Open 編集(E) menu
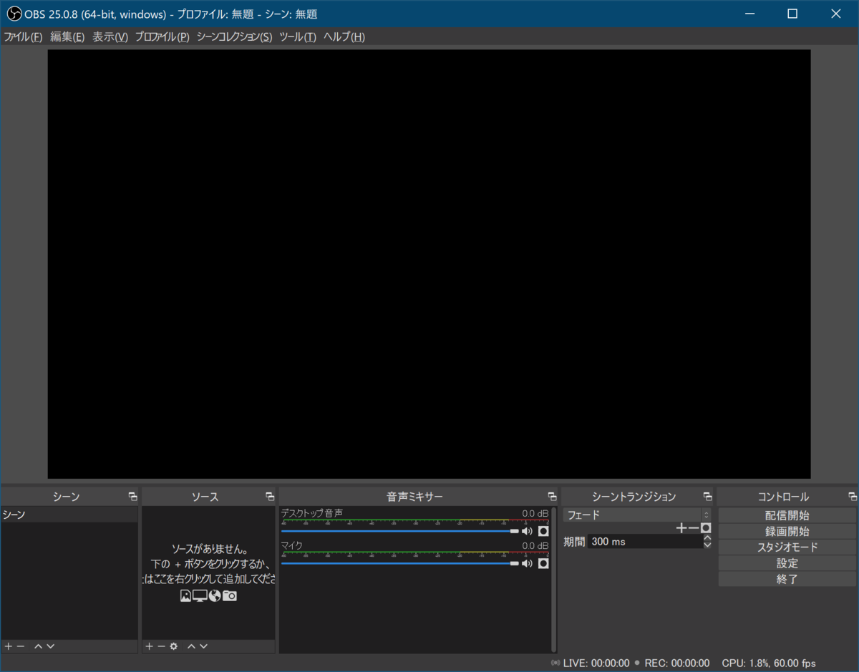This screenshot has width=859, height=672. tap(67, 37)
